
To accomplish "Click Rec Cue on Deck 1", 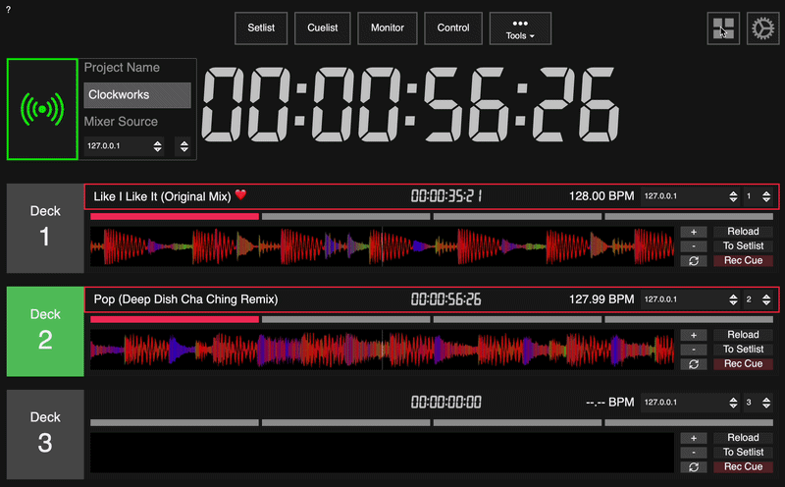I will coord(743,260).
